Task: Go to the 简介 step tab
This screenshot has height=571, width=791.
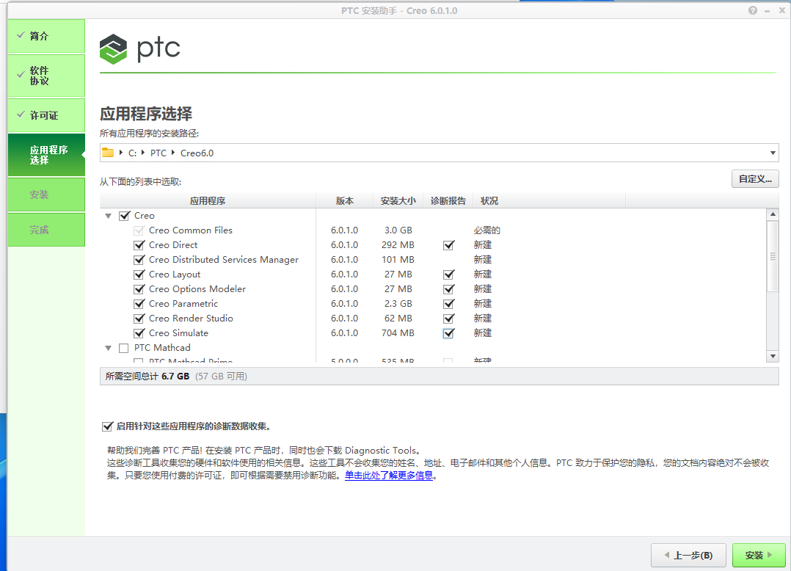Action: click(x=46, y=36)
